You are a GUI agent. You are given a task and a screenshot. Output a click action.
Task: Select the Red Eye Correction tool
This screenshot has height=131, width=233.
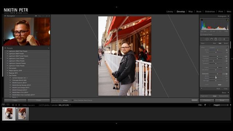point(211,39)
